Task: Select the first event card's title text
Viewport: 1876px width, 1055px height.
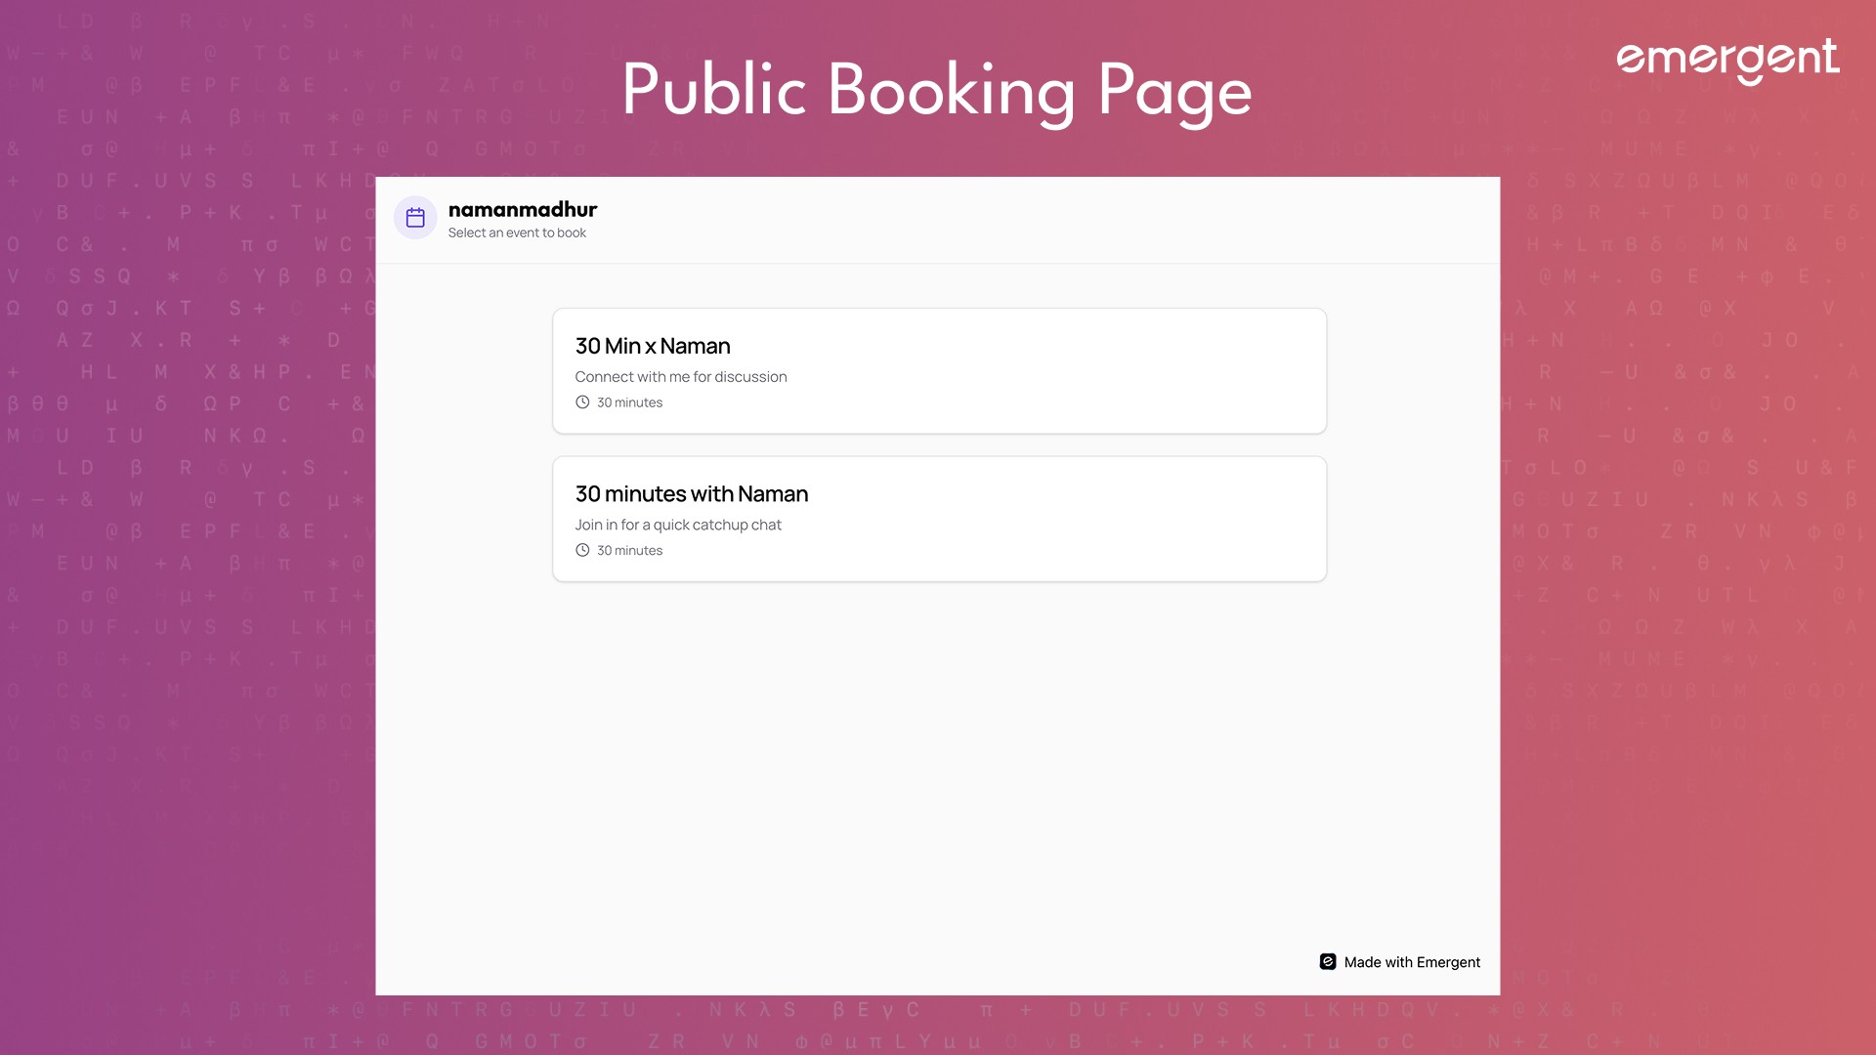Action: click(652, 346)
